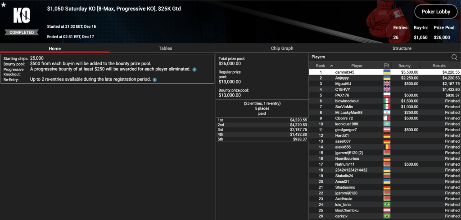
Task: Click the favorite star icon
Action: pyautogui.click(x=4, y=5)
